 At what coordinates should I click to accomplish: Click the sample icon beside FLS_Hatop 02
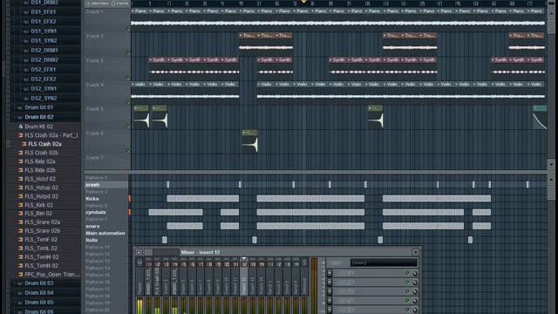[20, 188]
